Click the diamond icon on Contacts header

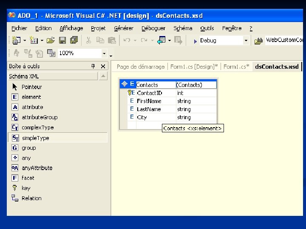(x=124, y=84)
